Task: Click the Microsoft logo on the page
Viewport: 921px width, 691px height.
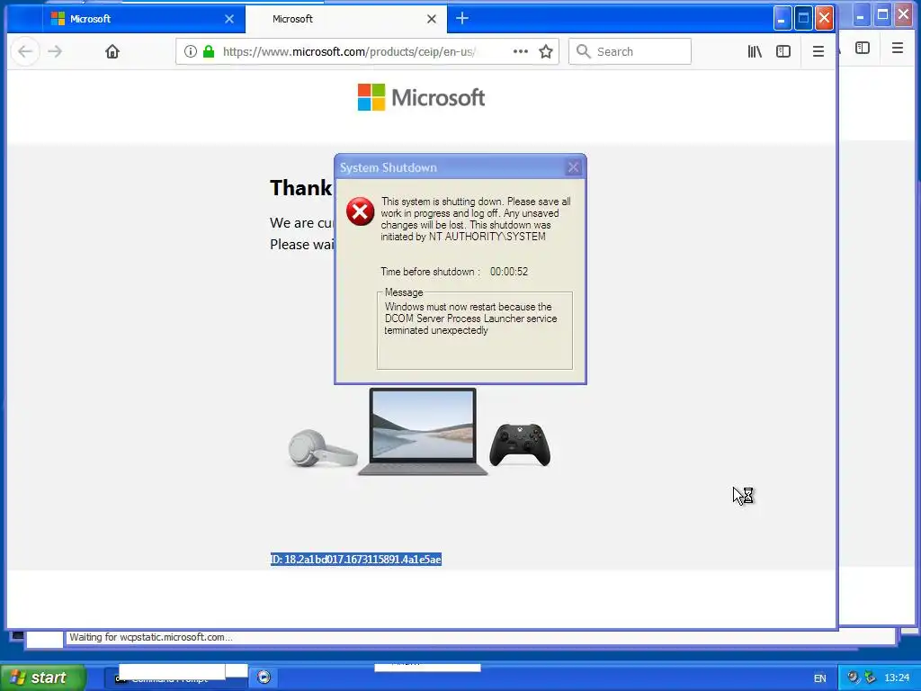Action: click(421, 97)
